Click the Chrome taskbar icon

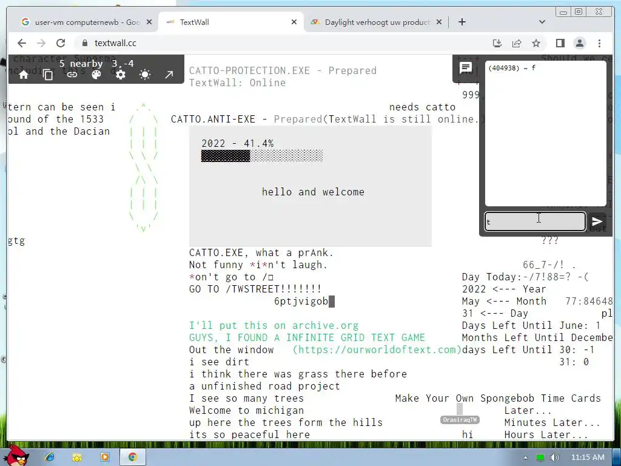(x=132, y=457)
